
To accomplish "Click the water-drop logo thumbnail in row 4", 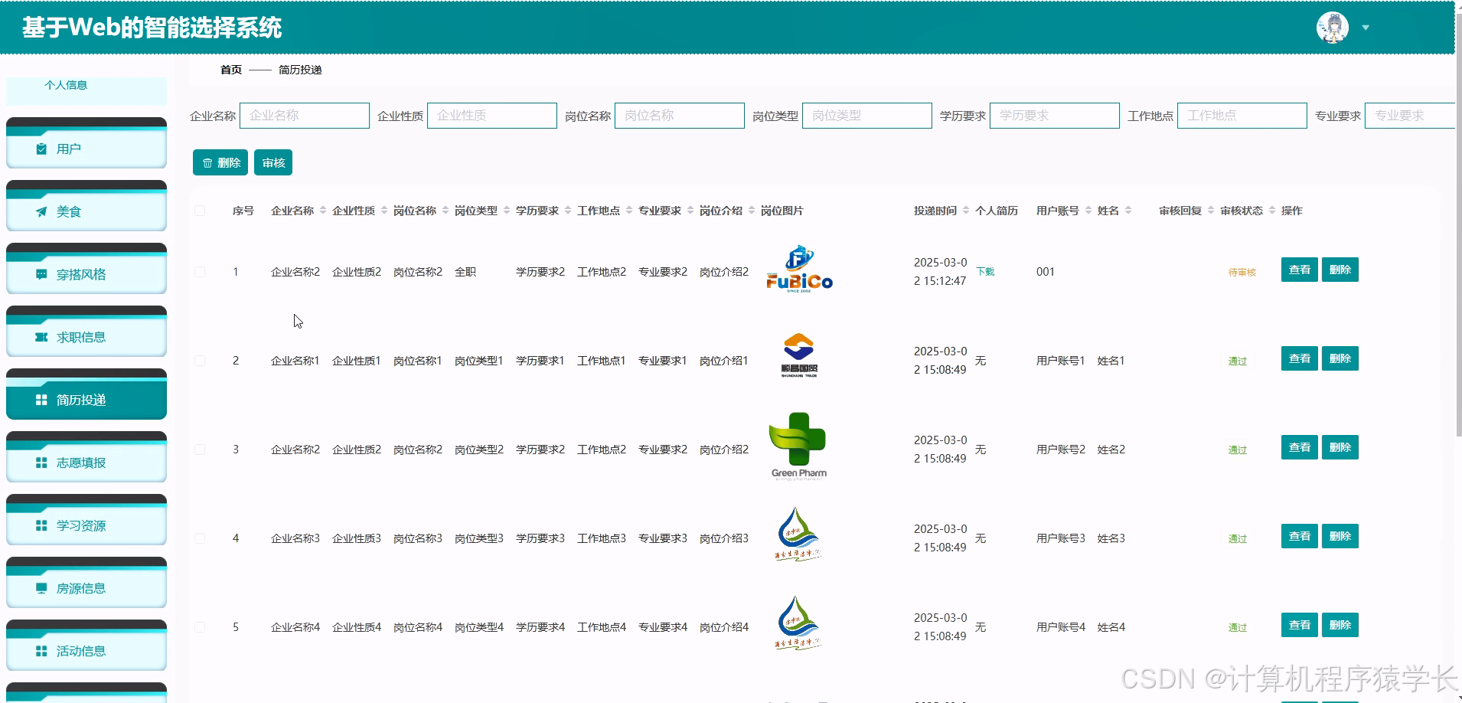I will (x=798, y=535).
